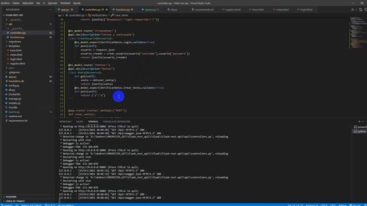Click the git branch status bar item
The width and height of the screenshot is (367, 206).
coord(7,205)
